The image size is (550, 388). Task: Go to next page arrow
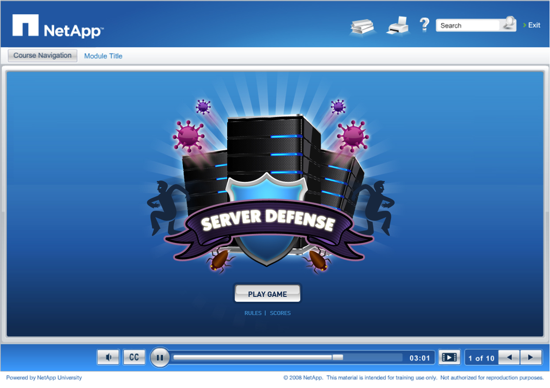pos(531,357)
